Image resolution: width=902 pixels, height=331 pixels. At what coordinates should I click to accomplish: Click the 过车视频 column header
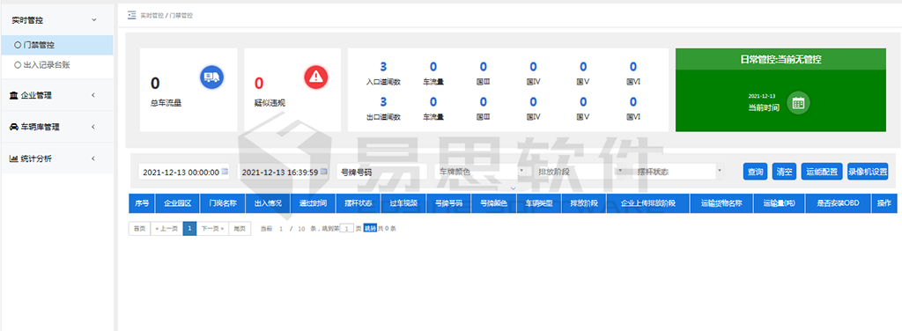(x=403, y=203)
